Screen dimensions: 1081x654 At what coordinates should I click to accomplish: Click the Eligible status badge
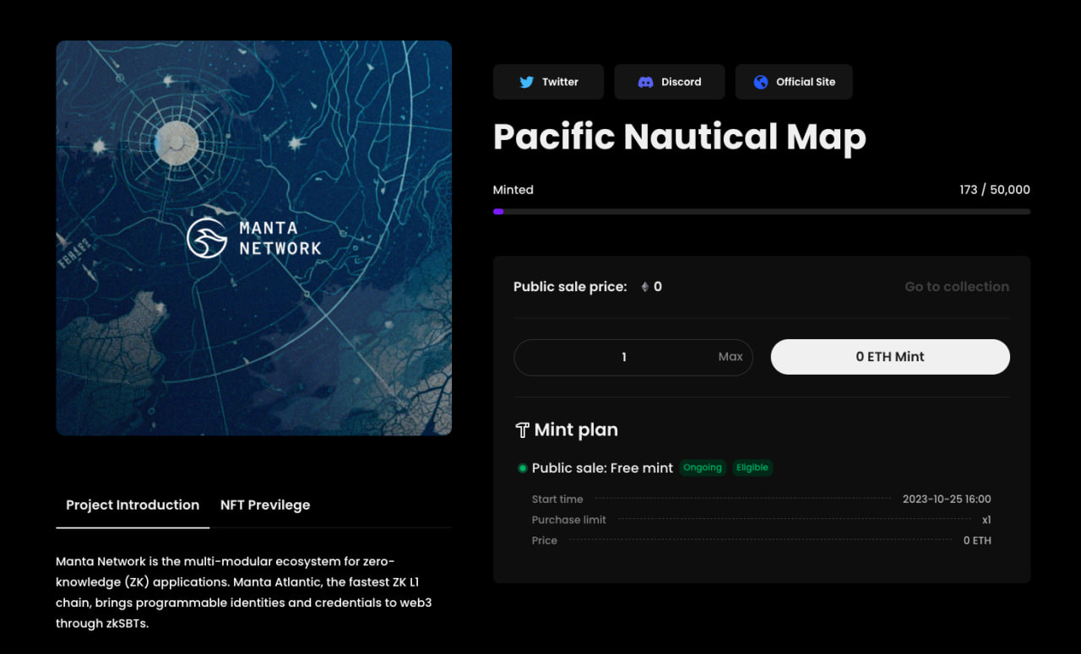752,468
